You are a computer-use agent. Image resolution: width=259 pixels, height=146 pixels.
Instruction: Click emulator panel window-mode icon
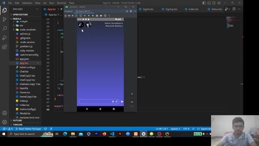tap(127, 11)
